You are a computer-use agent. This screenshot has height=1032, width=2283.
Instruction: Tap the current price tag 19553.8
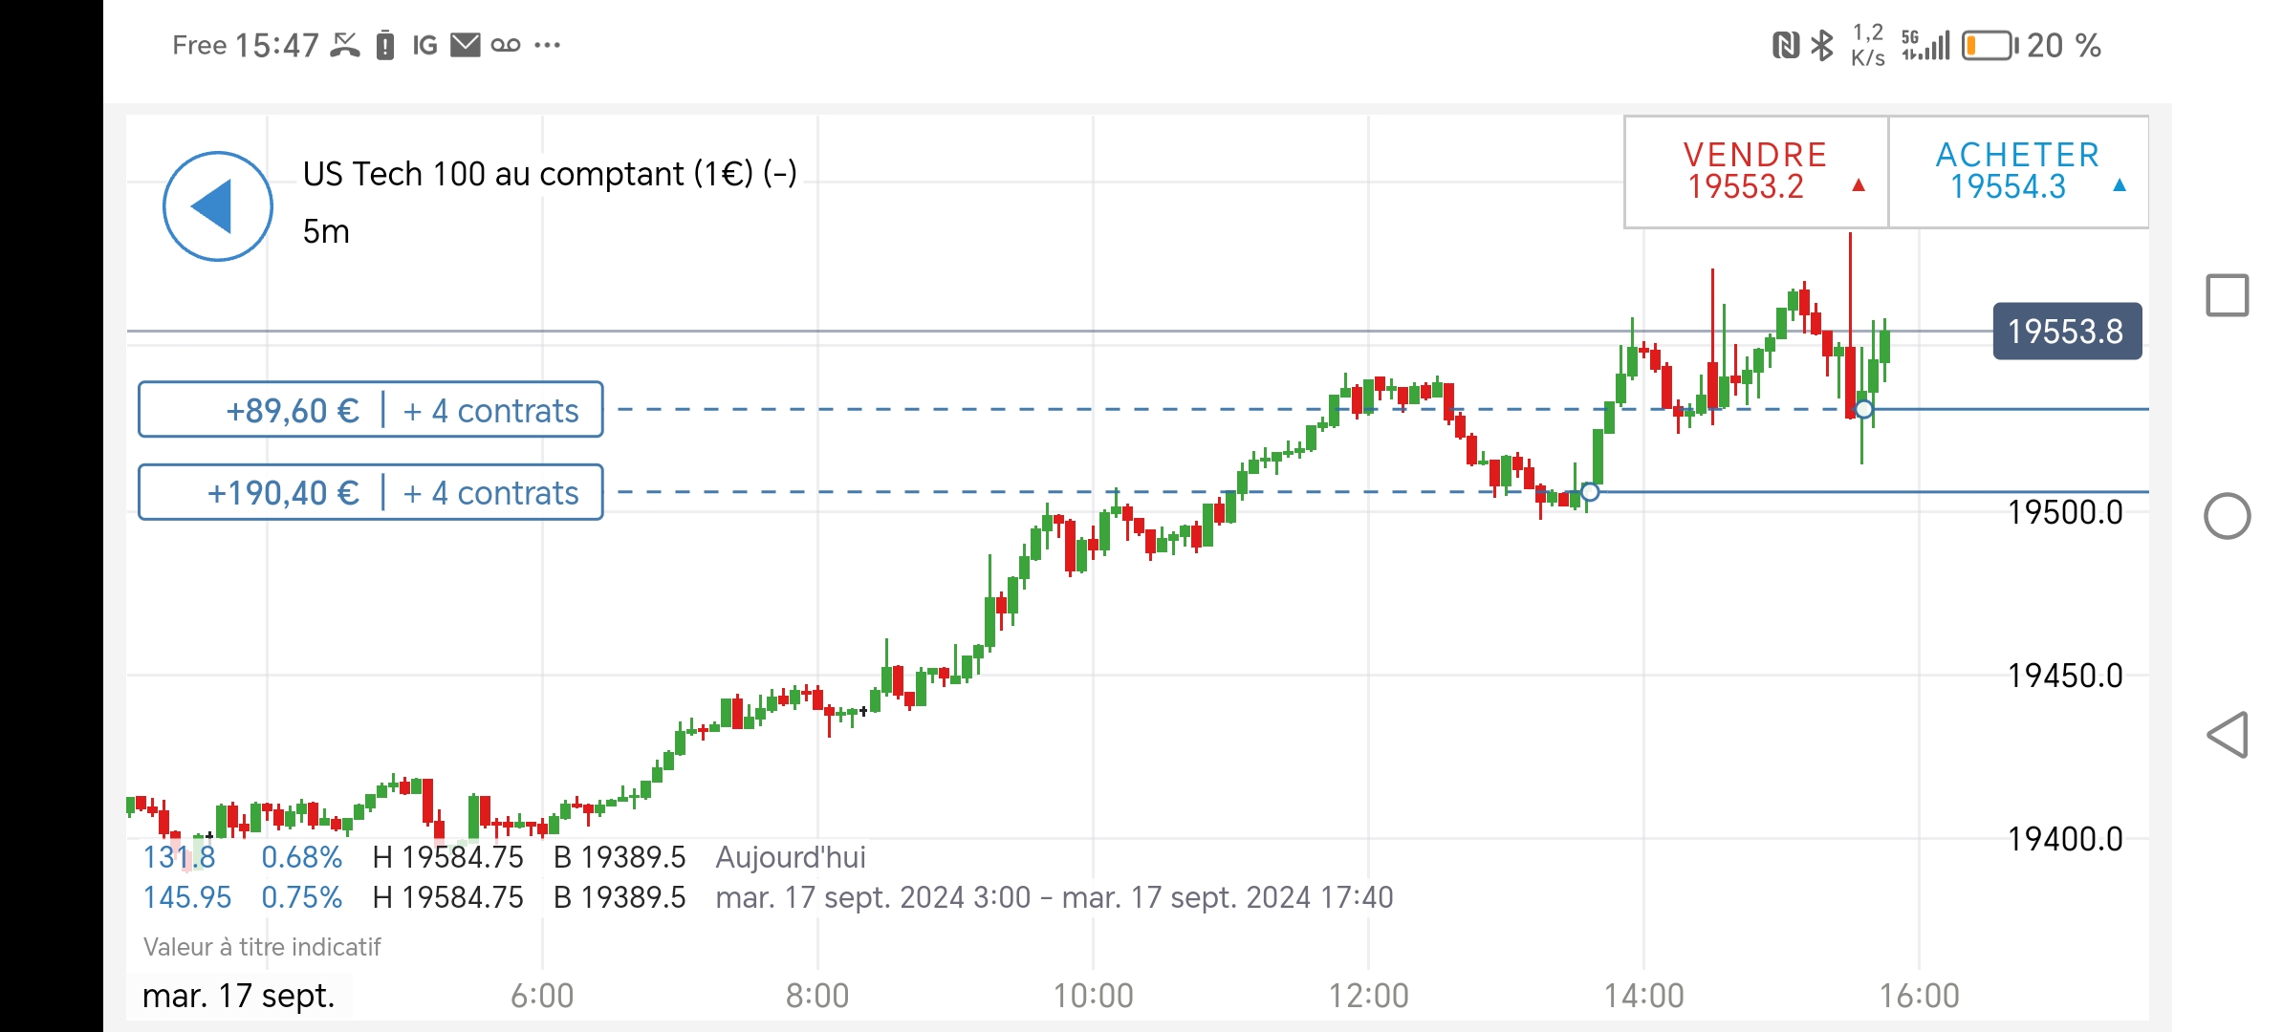tap(2066, 332)
